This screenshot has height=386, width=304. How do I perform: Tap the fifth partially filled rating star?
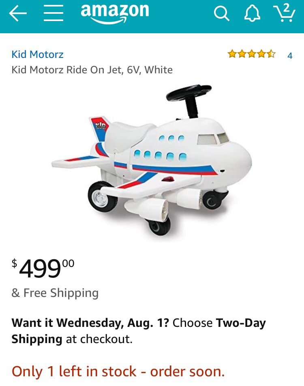(271, 53)
